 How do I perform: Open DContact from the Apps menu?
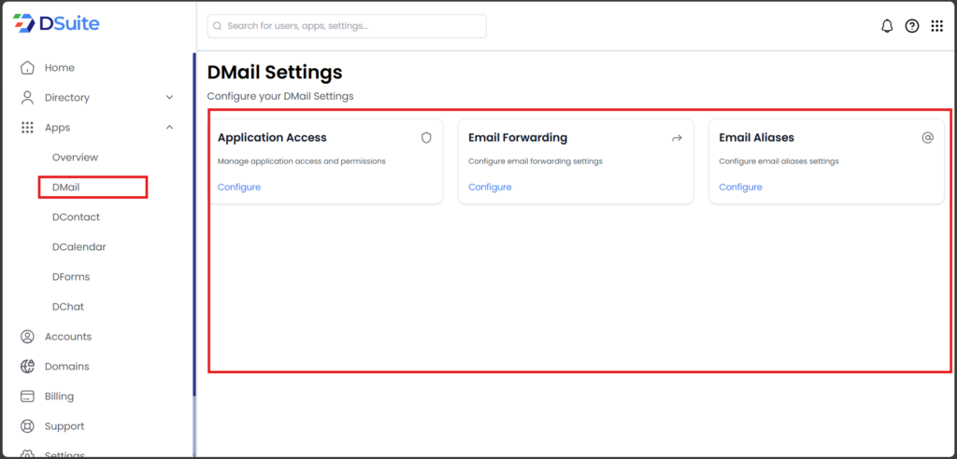click(x=76, y=217)
